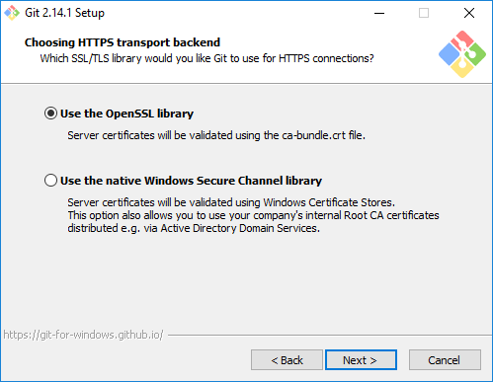
Task: Click the "Git 2.14.1 Setup" title text
Action: click(x=64, y=13)
